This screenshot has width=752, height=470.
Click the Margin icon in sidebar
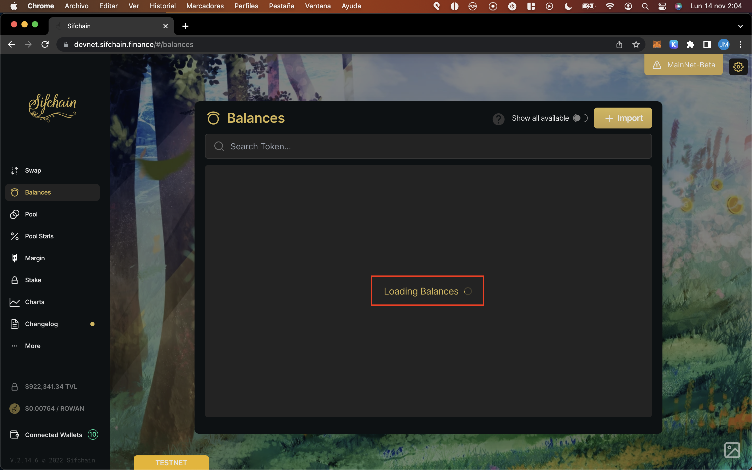point(15,258)
